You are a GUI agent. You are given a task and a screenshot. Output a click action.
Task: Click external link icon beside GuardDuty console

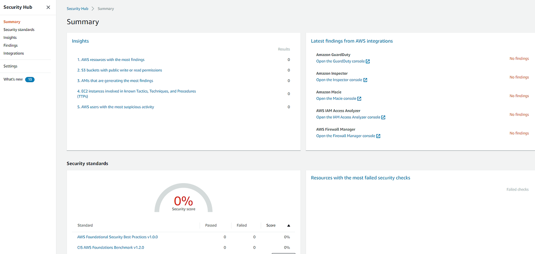click(368, 61)
